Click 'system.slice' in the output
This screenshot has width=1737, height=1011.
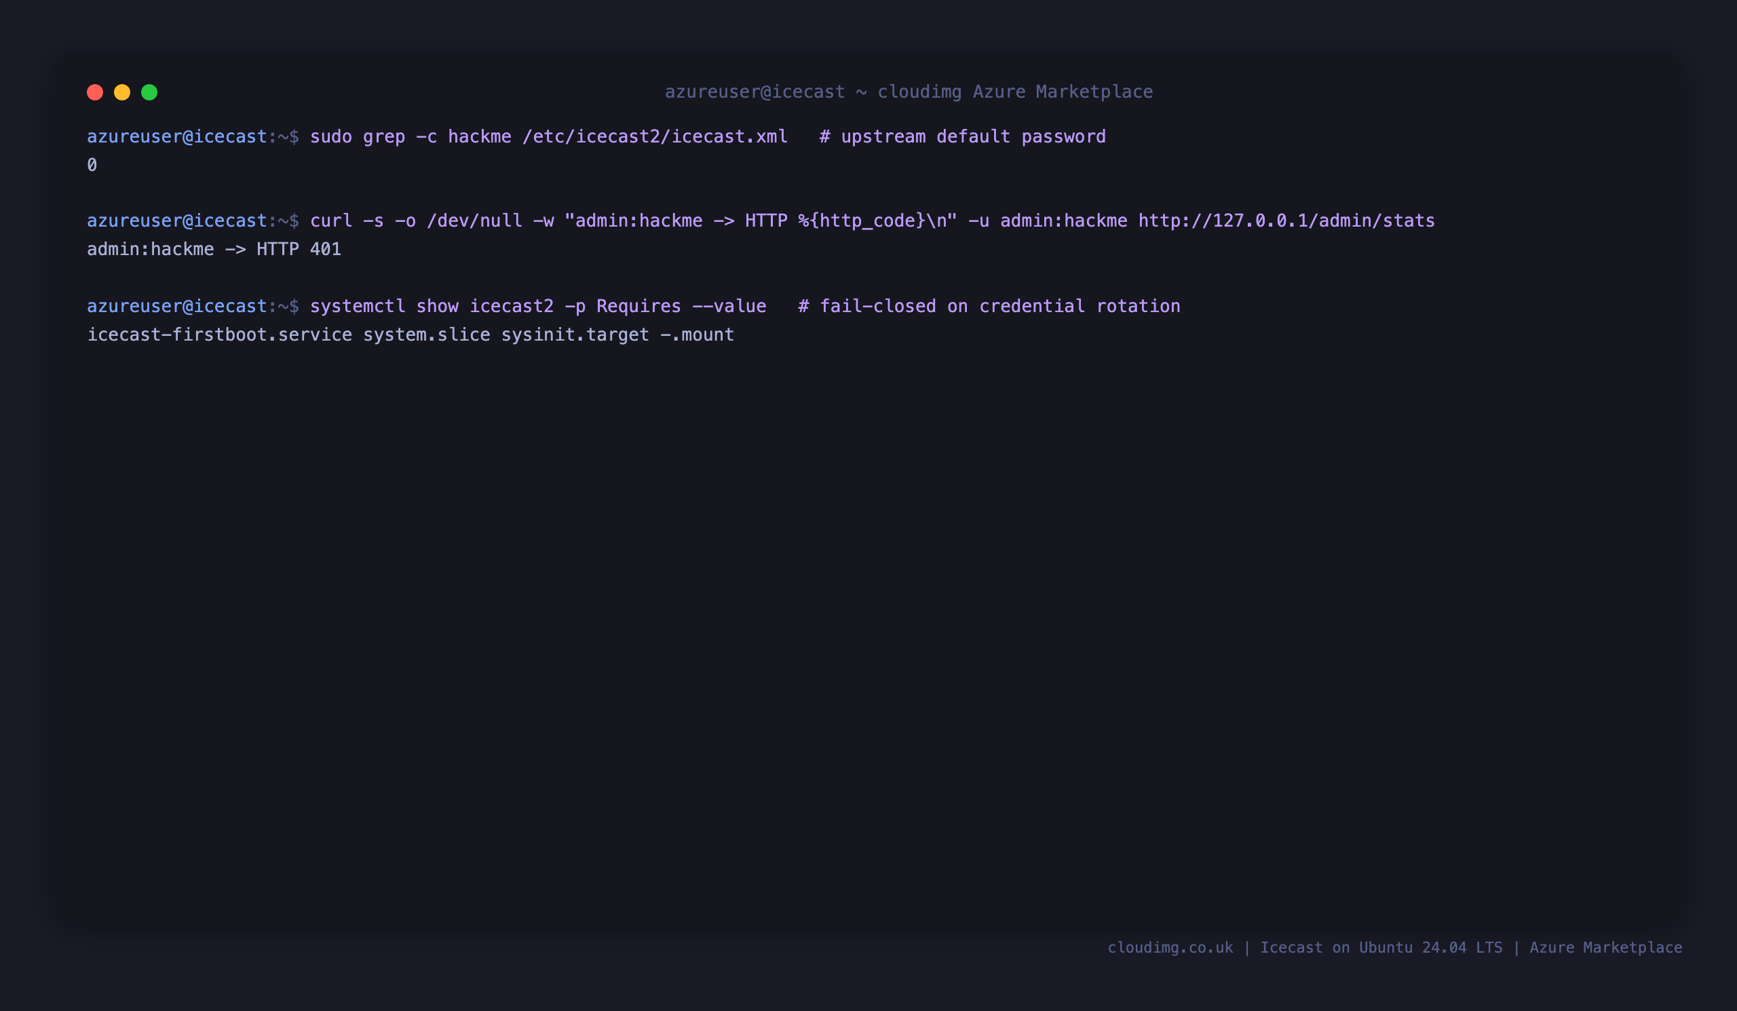click(x=427, y=335)
